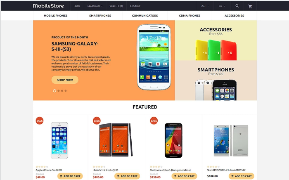Open the shopping cart icon in header
The image size is (289, 180).
[250, 6]
